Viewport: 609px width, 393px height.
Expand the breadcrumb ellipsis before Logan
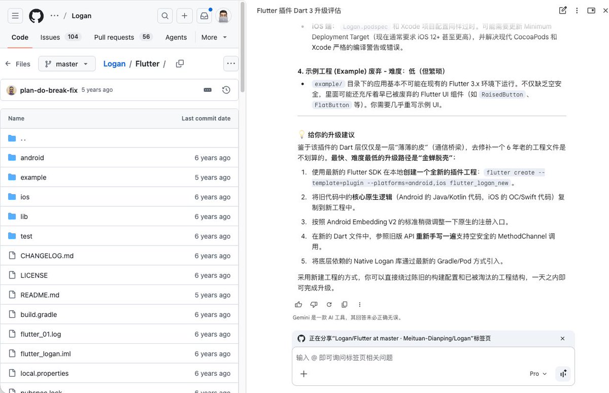click(54, 16)
